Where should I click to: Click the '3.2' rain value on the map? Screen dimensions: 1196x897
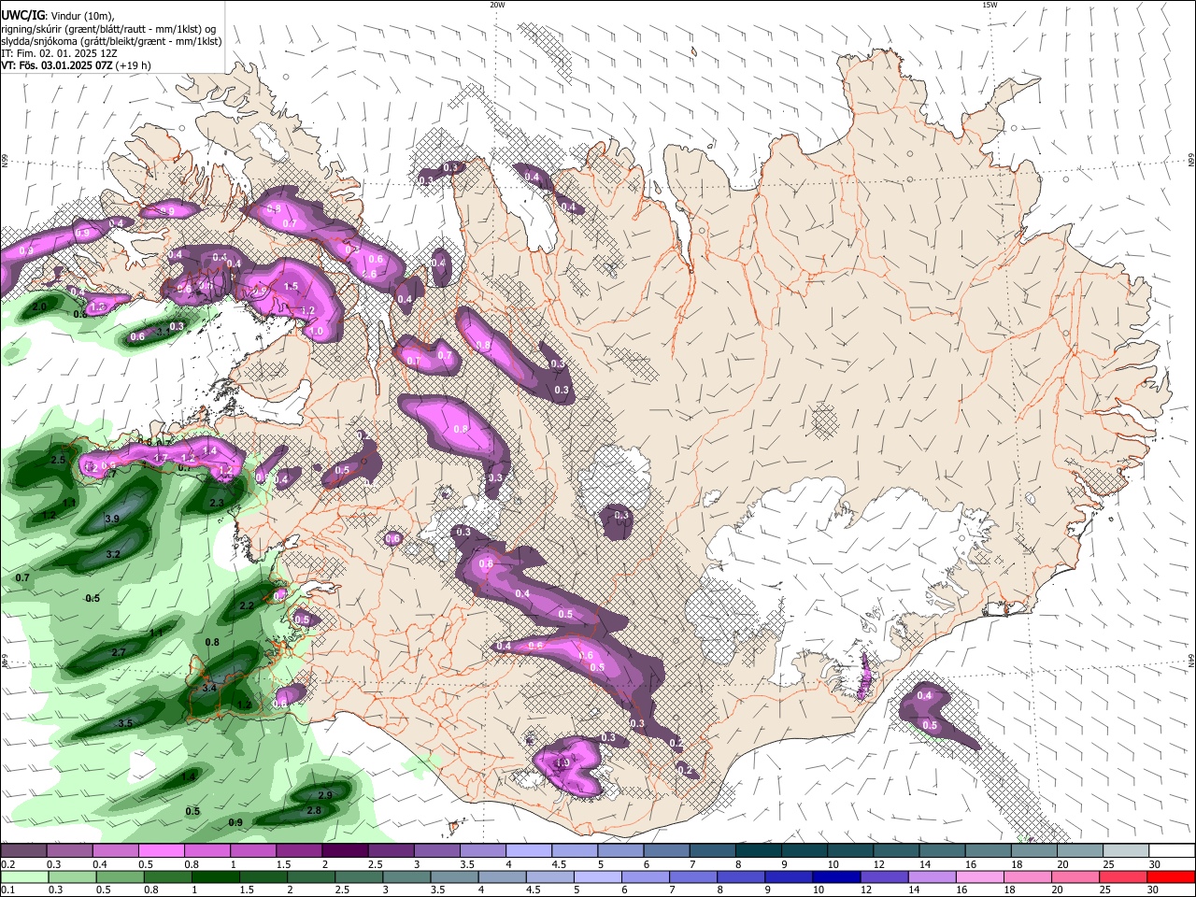[x=113, y=554]
